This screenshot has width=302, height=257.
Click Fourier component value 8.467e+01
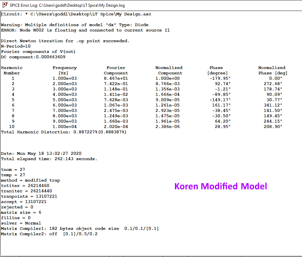[x=116, y=78]
